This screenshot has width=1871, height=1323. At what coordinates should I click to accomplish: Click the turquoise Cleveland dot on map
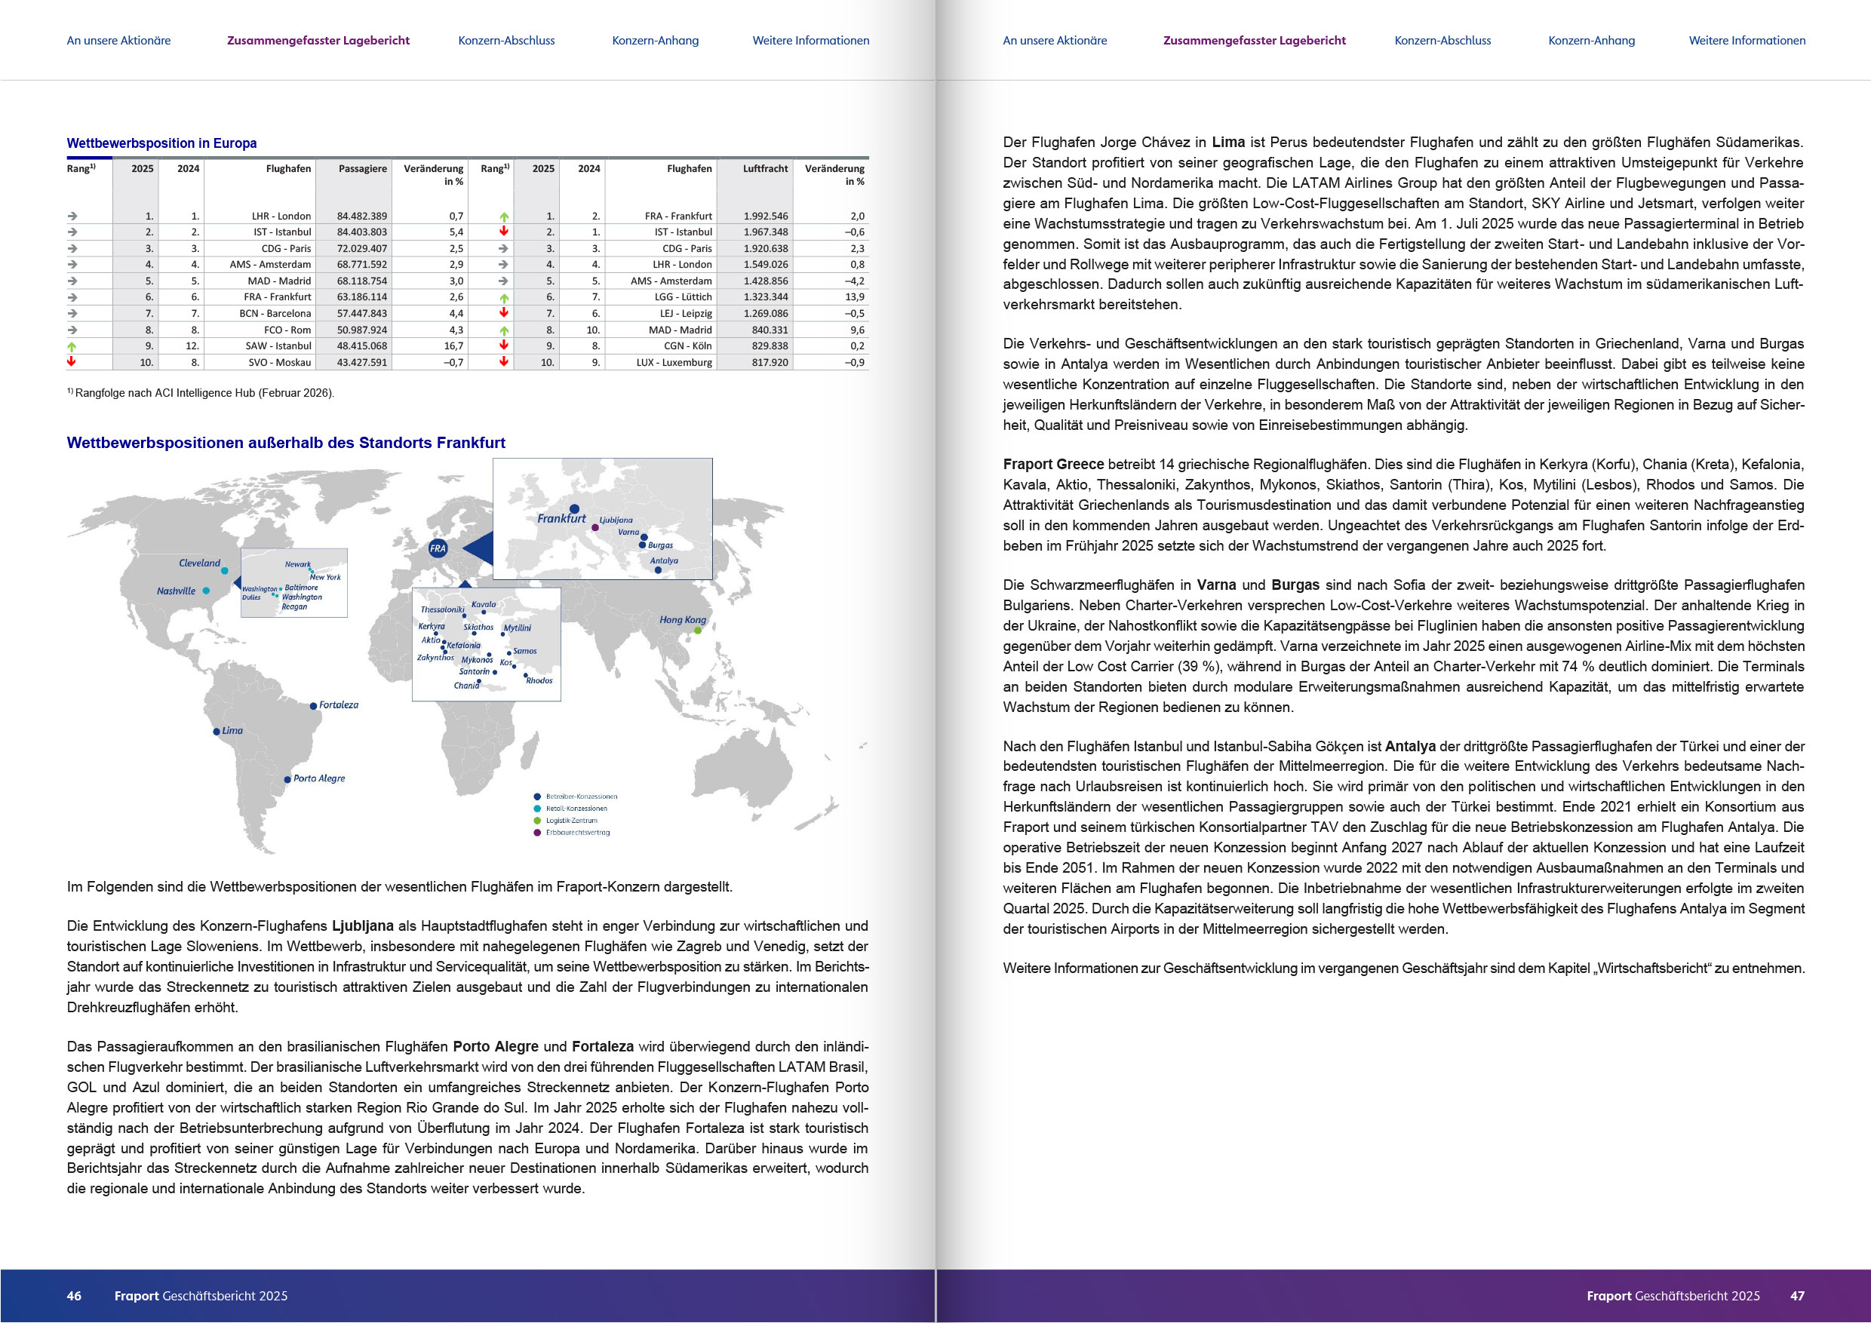[x=224, y=571]
